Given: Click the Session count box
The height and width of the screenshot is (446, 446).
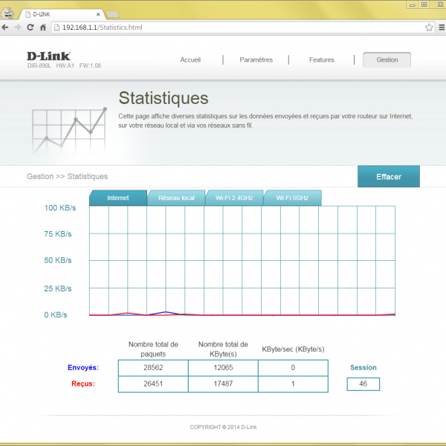Looking at the screenshot, I should tap(363, 384).
